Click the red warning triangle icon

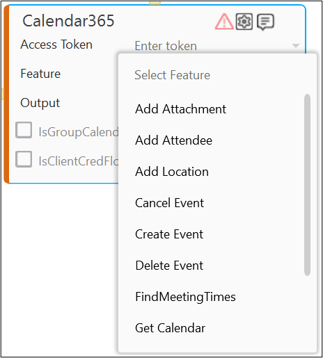(x=224, y=22)
